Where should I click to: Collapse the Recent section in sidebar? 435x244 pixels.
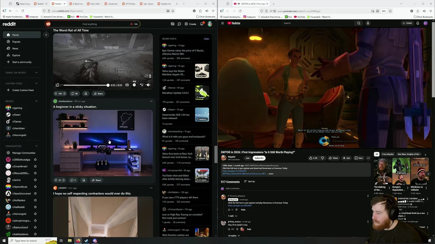pyautogui.click(x=36, y=101)
